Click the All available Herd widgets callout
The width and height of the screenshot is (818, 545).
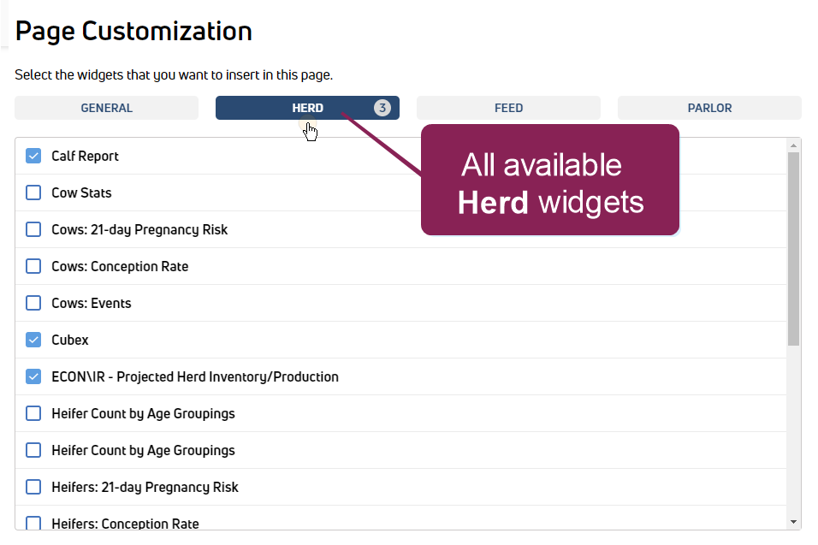(549, 181)
